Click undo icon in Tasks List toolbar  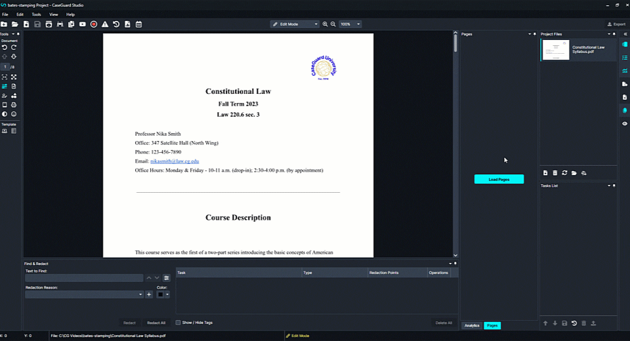click(574, 323)
